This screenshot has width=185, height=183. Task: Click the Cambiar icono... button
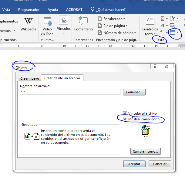tap(145, 151)
